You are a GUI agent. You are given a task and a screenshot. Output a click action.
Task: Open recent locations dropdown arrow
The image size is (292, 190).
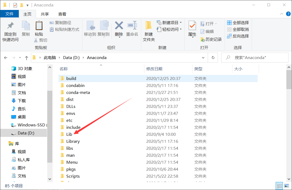pyautogui.click(x=20, y=58)
